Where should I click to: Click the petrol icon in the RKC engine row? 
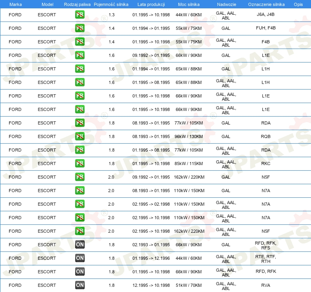tap(80, 164)
